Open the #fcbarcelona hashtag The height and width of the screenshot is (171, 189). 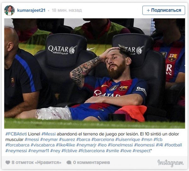point(91,151)
